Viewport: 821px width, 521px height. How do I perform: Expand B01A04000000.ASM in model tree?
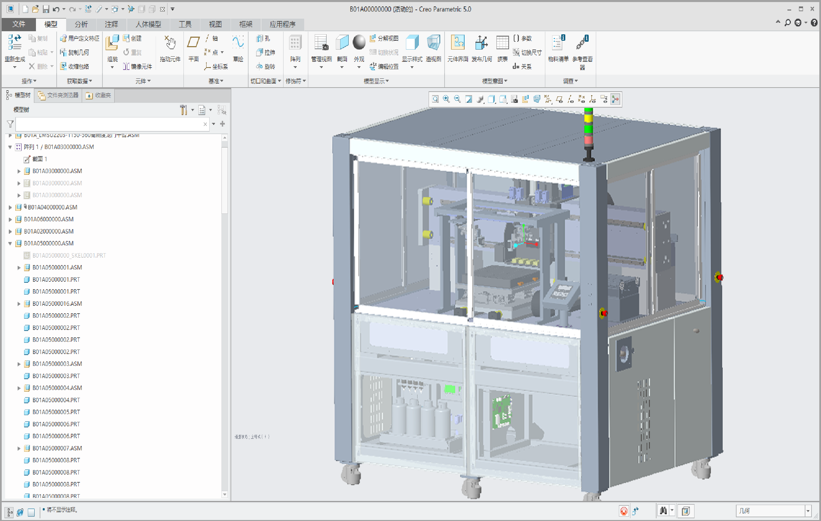point(10,207)
